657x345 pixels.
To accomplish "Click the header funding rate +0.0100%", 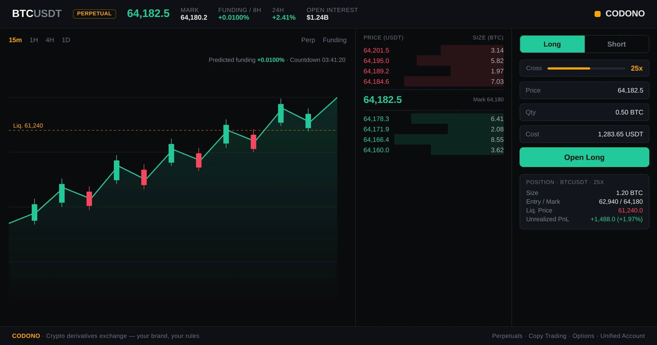I will [x=234, y=18].
